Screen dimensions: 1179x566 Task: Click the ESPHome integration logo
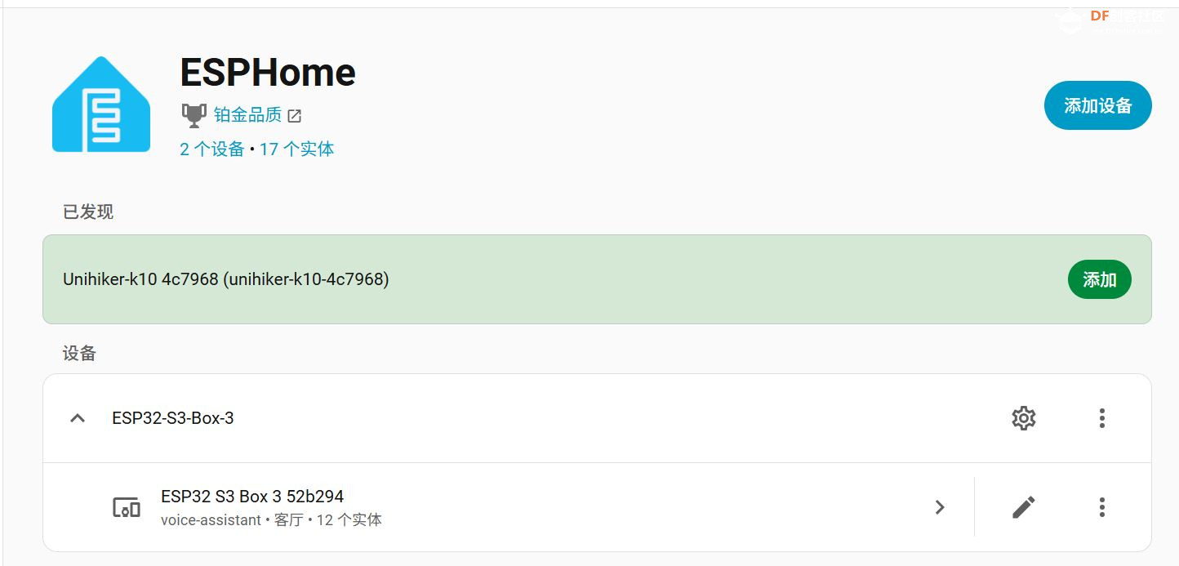pyautogui.click(x=100, y=103)
